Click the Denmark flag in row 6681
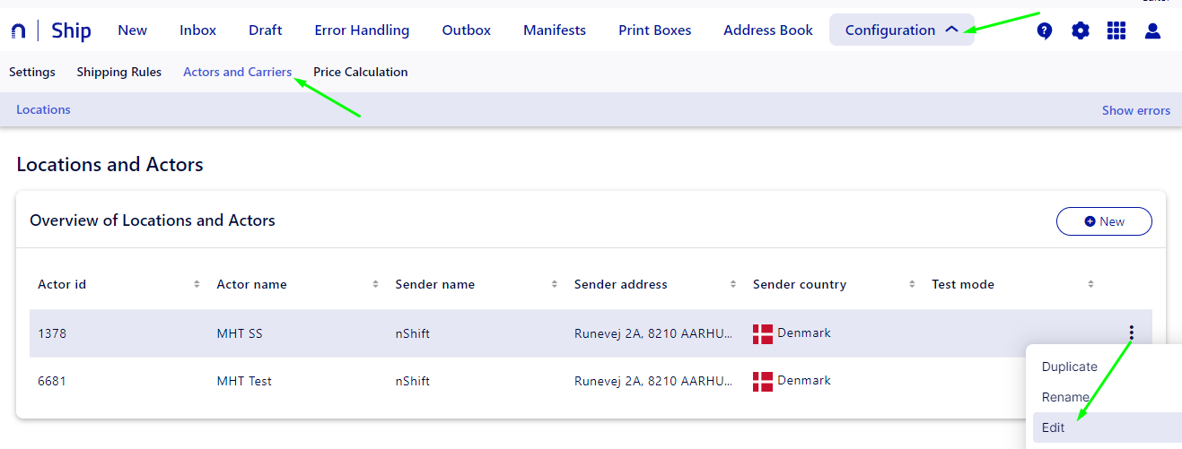 pyautogui.click(x=762, y=381)
